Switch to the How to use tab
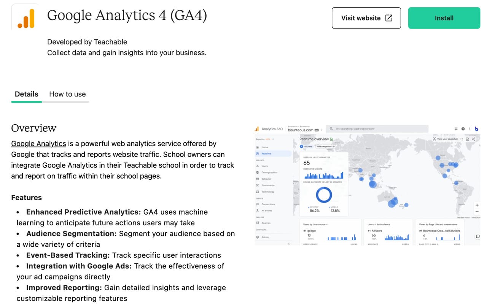Viewport: 487px width, 304px height. pos(67,94)
